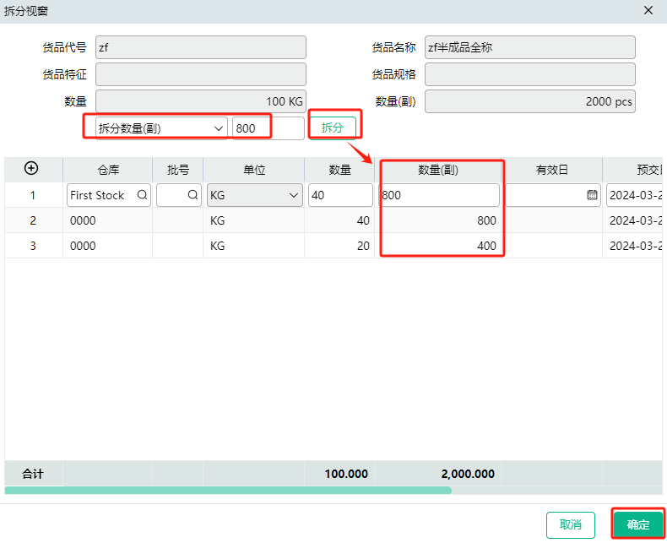667x543 pixels.
Task: Click the split quantity field showing 800
Action: tap(268, 128)
